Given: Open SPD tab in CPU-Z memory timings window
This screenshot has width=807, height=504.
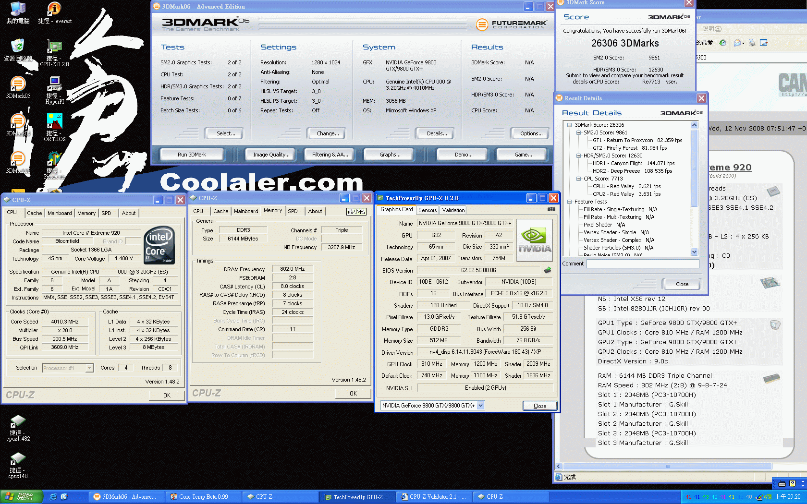Looking at the screenshot, I should (293, 211).
